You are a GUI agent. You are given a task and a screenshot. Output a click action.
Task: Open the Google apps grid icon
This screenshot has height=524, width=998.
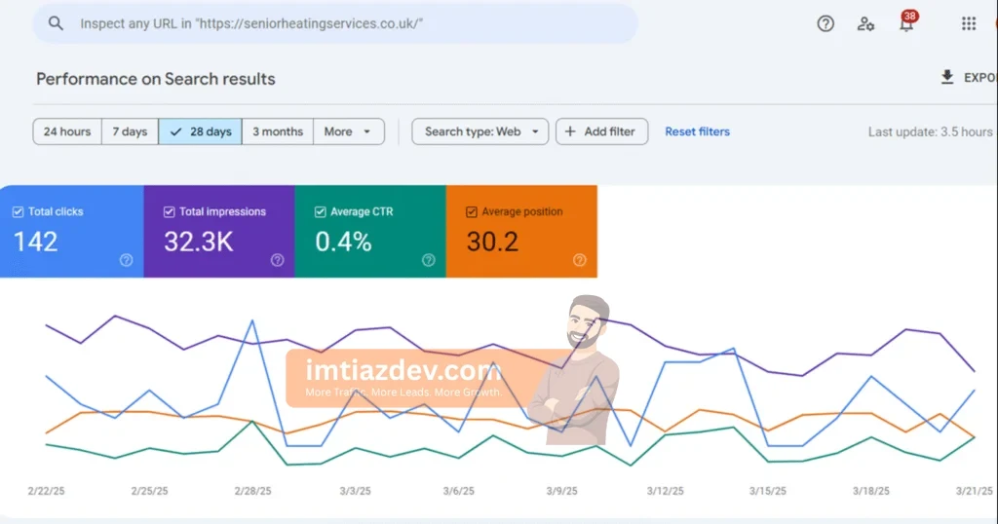coord(969,23)
